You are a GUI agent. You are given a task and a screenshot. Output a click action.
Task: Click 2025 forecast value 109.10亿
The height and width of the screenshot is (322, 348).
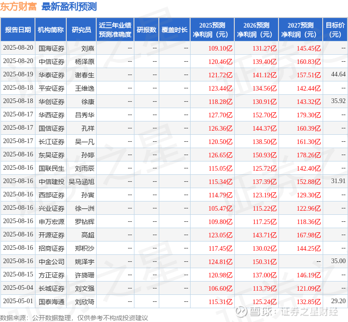[220, 48]
